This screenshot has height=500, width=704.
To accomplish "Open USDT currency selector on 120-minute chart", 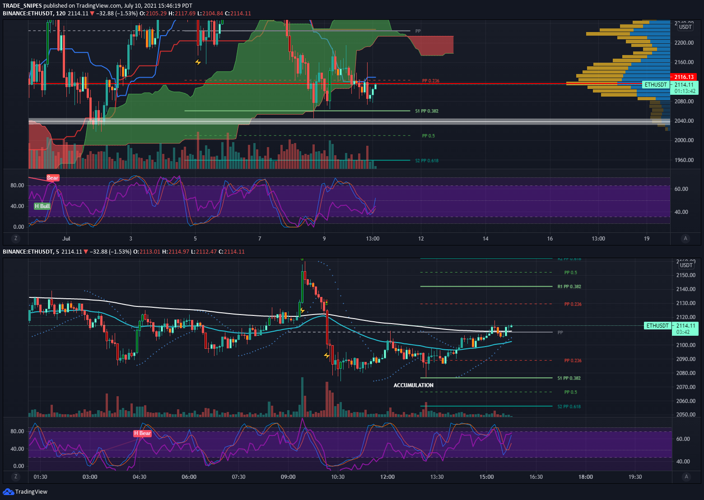I will tap(685, 27).
